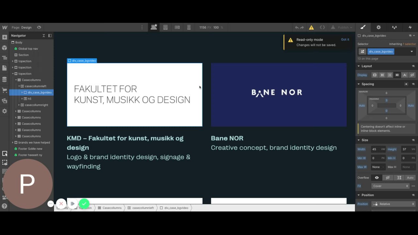Select Global top nav in Navigator
This screenshot has width=418, height=235.
(x=28, y=49)
